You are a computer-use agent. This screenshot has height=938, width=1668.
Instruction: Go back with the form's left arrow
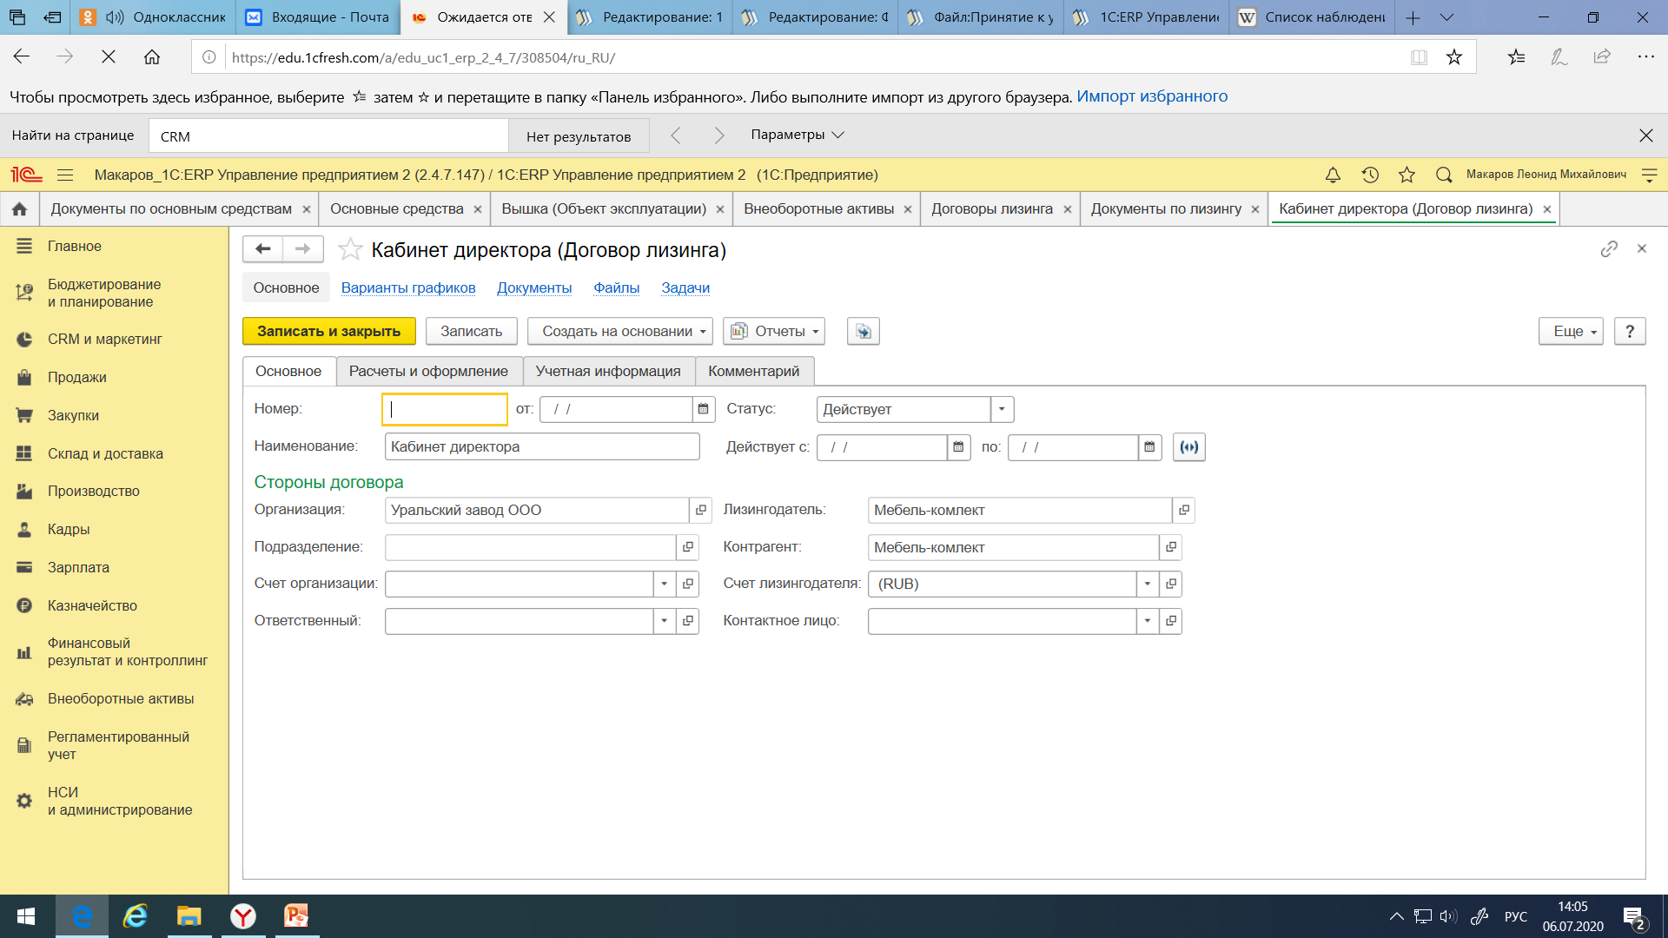[x=262, y=249]
